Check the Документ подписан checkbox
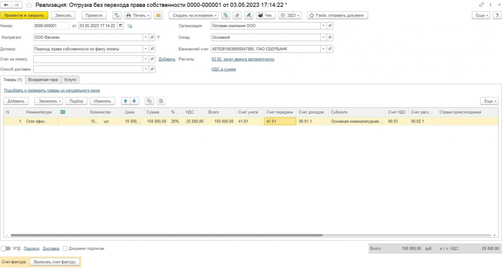Screen dimensions: 502x268 pyautogui.click(x=65, y=248)
